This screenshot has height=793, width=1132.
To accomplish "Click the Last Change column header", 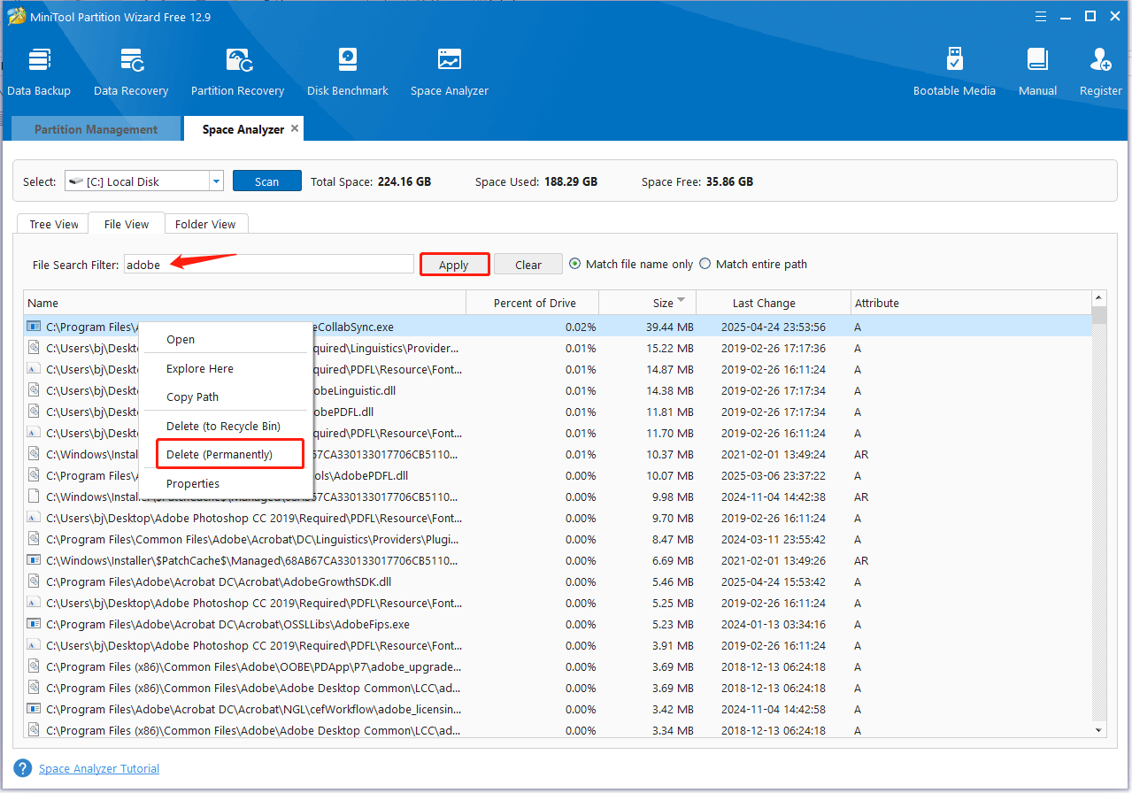I will pos(773,303).
